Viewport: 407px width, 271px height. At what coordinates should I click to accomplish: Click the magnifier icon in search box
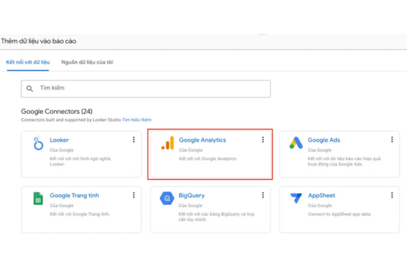click(x=30, y=89)
